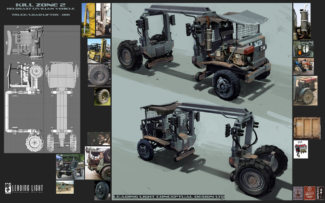The image size is (325, 203).
Task: Select the pink warning sign decal
Action: 298,193
